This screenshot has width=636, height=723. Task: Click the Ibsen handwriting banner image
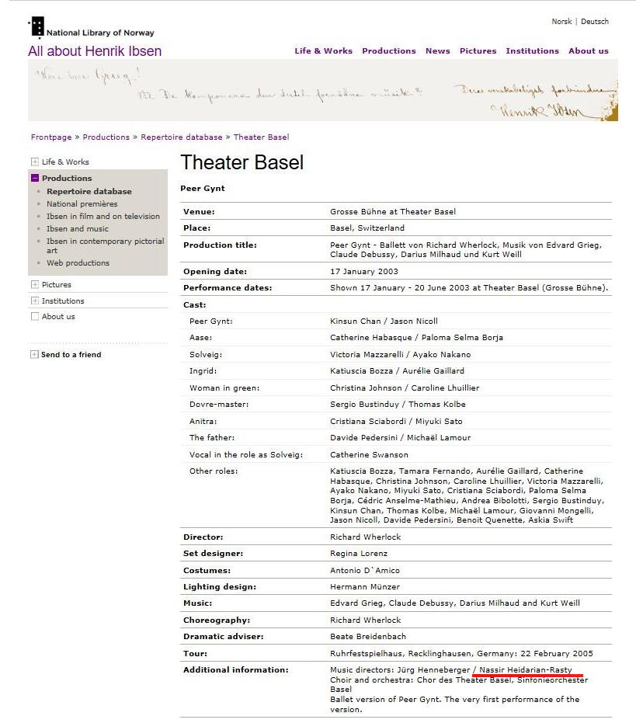pyautogui.click(x=322, y=91)
